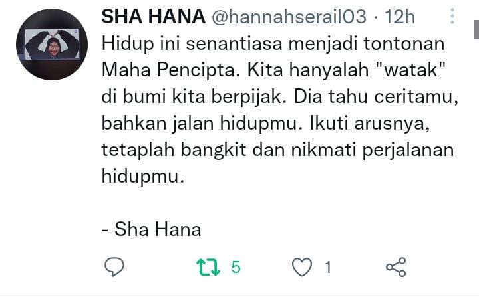Open the reply speech bubble icon
Viewport: 479px width, 297px height.
pos(114,267)
